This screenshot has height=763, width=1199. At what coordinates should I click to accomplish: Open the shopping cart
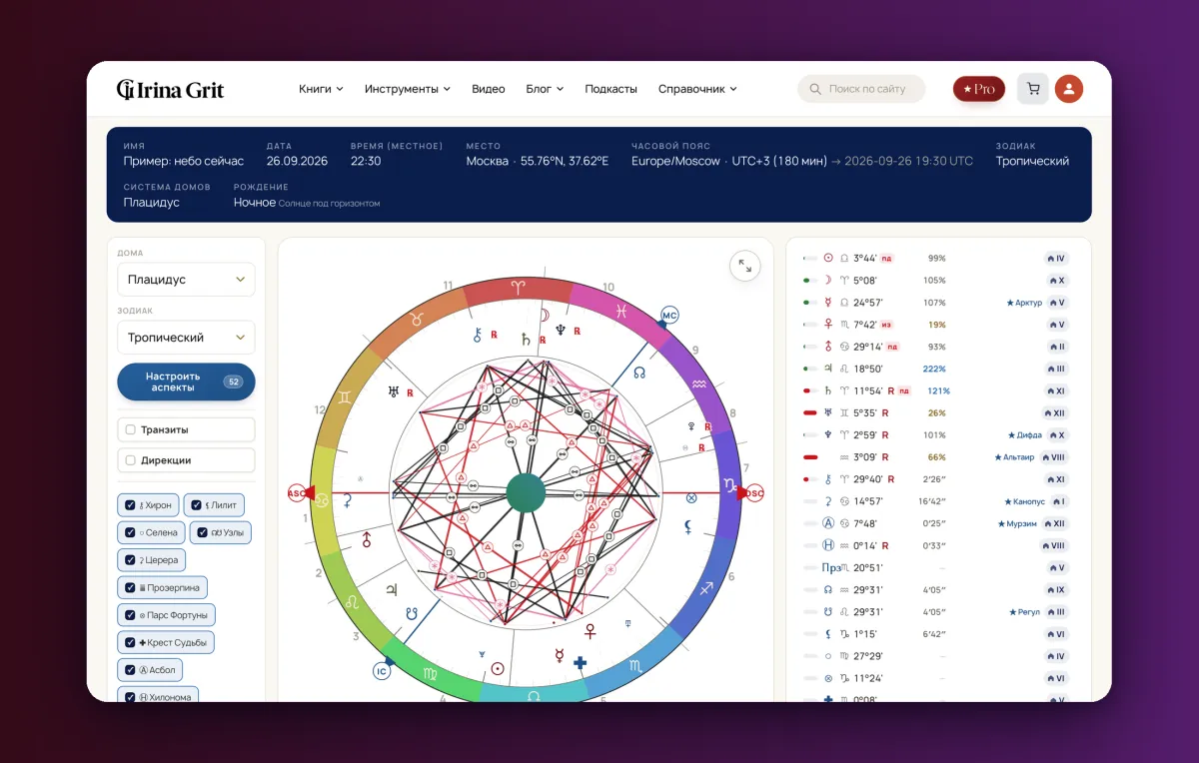point(1033,89)
